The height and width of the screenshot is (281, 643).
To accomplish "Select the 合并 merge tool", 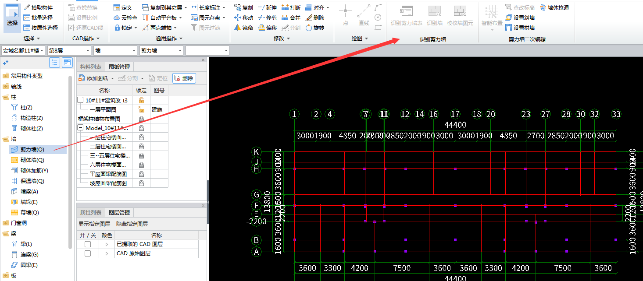I will tap(291, 18).
